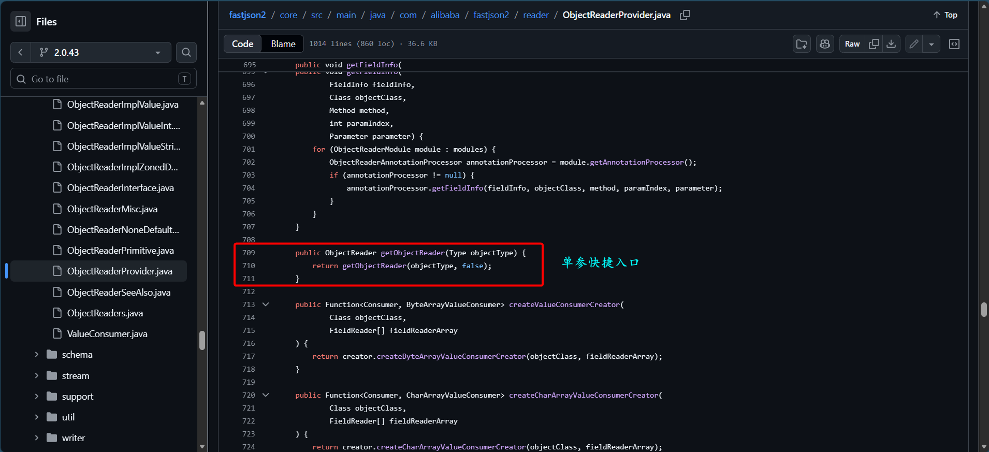
Task: Open Raw file view
Action: (x=852, y=44)
